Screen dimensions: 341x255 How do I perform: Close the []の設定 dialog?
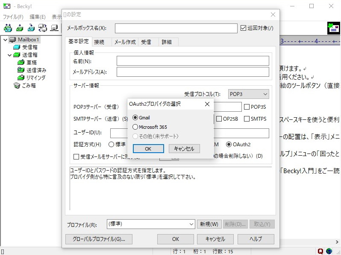click(x=273, y=14)
